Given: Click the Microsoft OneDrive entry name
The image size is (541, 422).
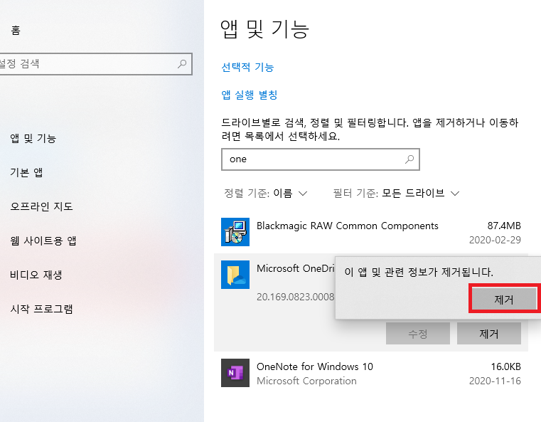Looking at the screenshot, I should click(296, 268).
